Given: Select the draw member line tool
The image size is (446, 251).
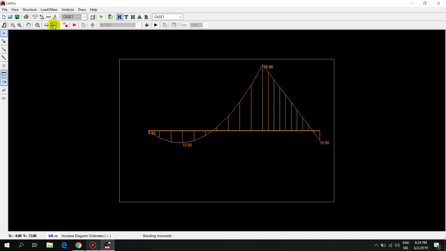Looking at the screenshot, I should pyautogui.click(x=4, y=50).
